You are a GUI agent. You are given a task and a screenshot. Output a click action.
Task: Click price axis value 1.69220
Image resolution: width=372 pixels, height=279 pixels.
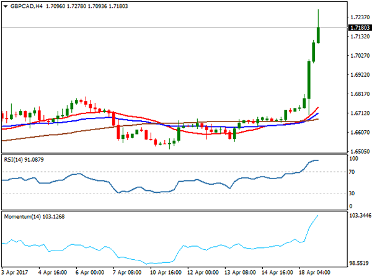360,75
